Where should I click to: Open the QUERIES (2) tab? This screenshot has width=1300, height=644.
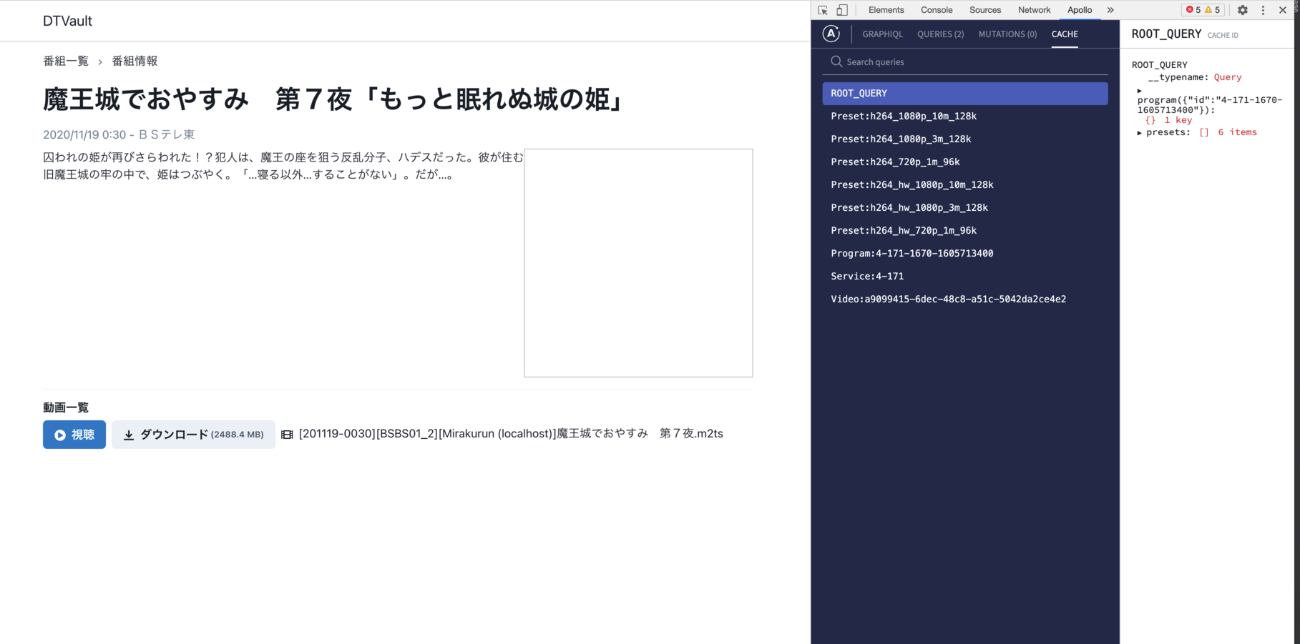[x=940, y=34]
